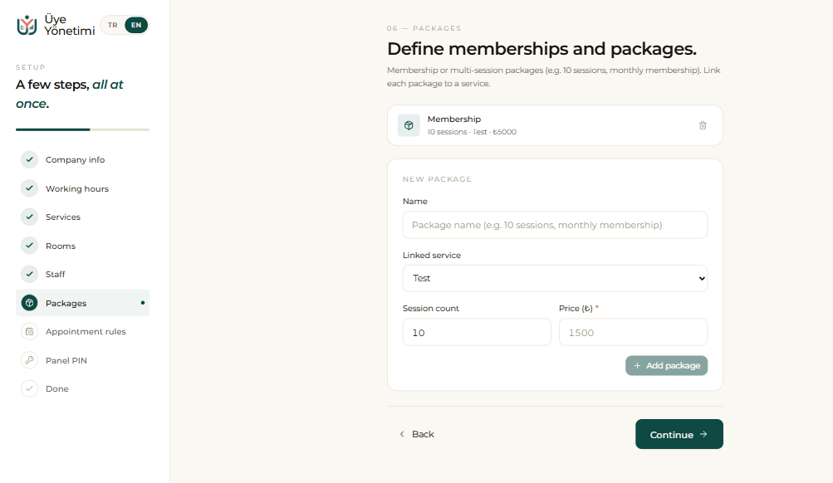
Task: Click the NEW PACKAGE section label
Action: point(437,179)
